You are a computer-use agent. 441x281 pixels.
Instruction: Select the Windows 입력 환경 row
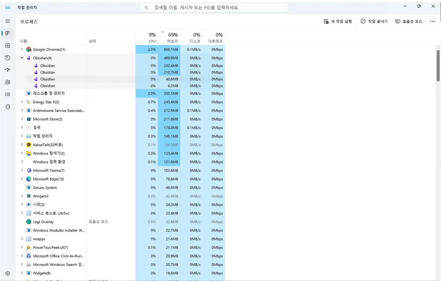(x=121, y=162)
